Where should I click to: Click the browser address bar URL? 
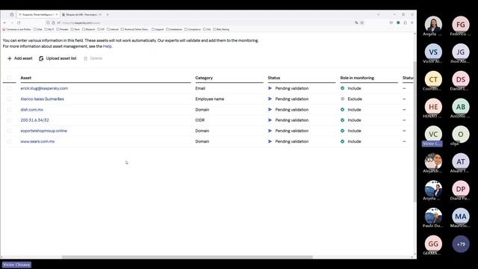(x=81, y=23)
